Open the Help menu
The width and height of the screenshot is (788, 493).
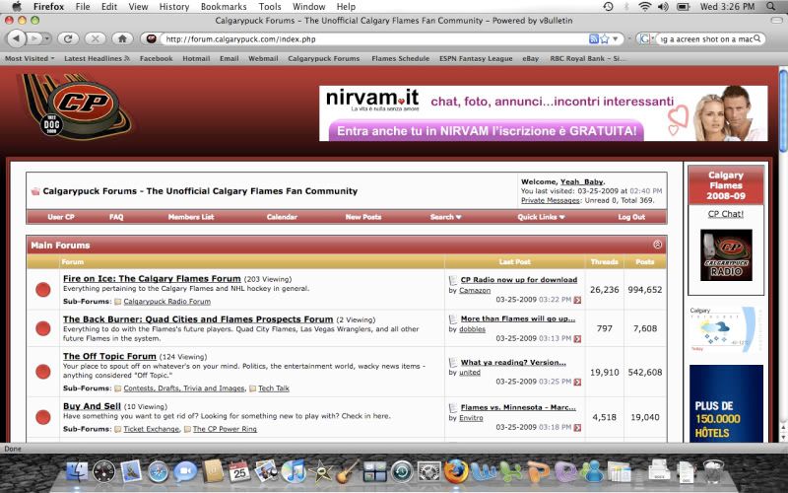[346, 7]
